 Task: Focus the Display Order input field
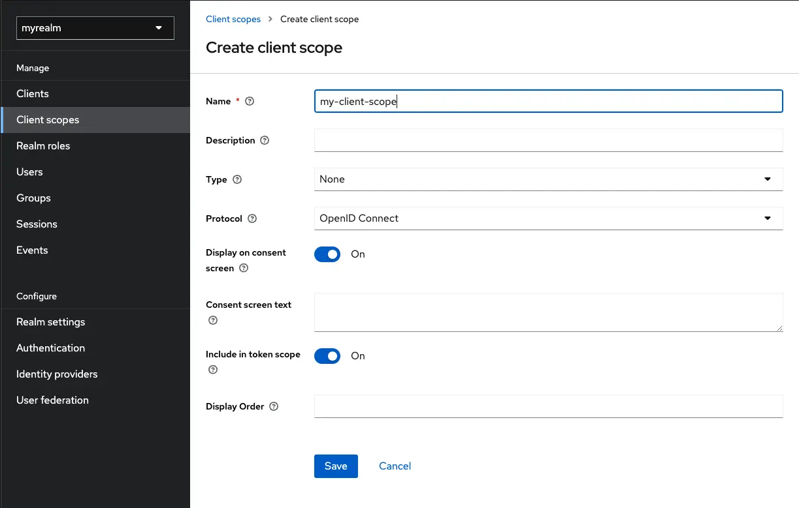pyautogui.click(x=548, y=406)
